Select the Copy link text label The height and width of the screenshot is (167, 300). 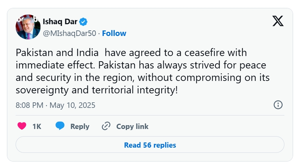point(132,127)
